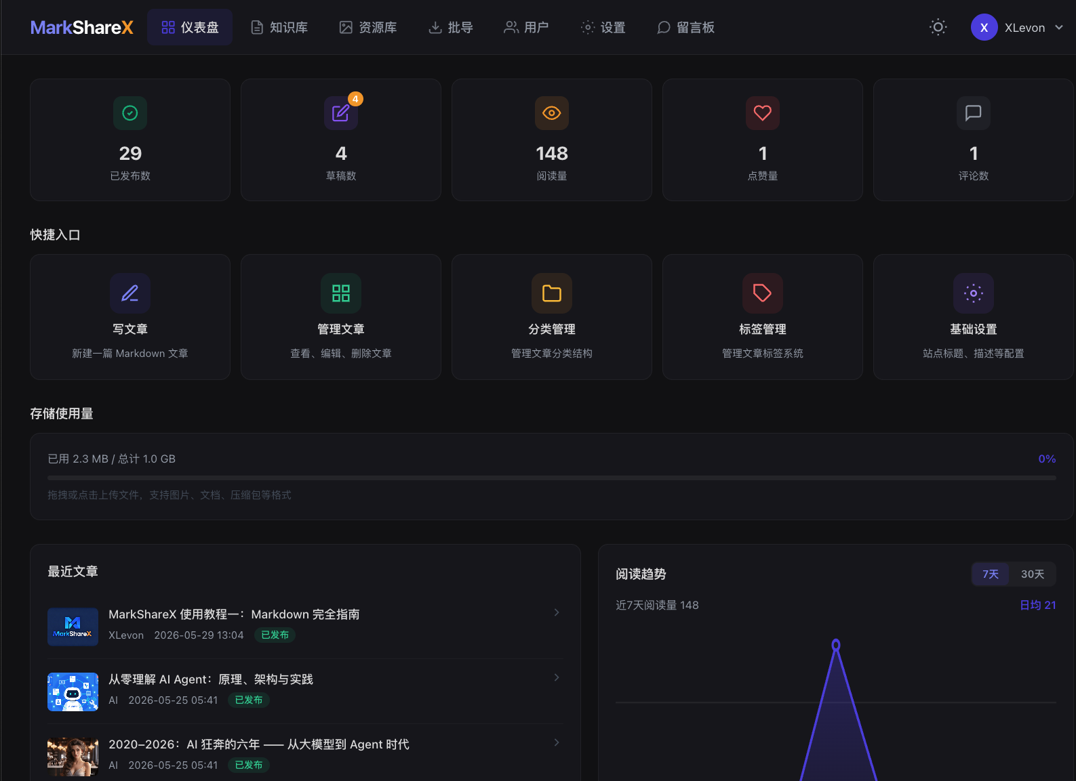Open the 写文章 shortcut title
The image size is (1076, 781).
(130, 329)
